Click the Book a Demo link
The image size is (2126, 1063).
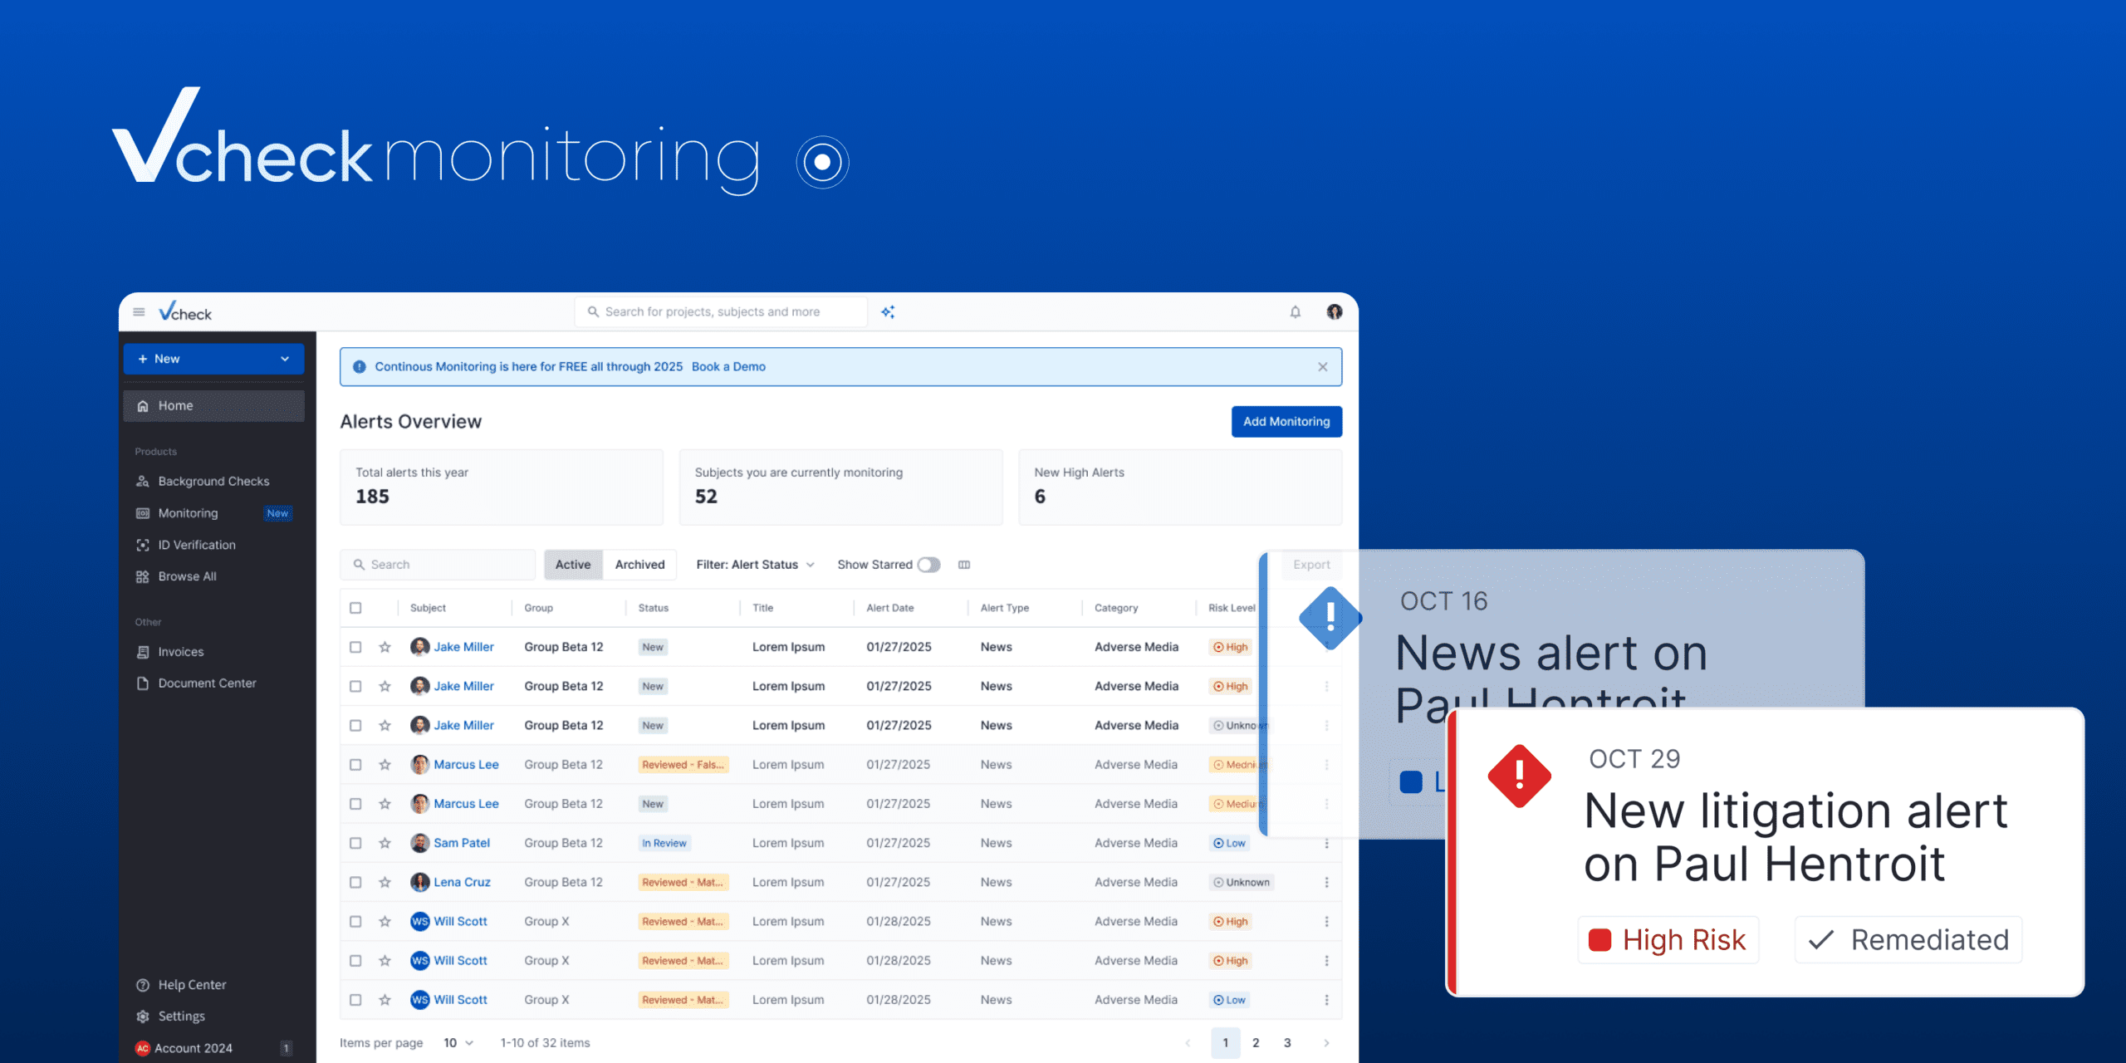point(727,366)
